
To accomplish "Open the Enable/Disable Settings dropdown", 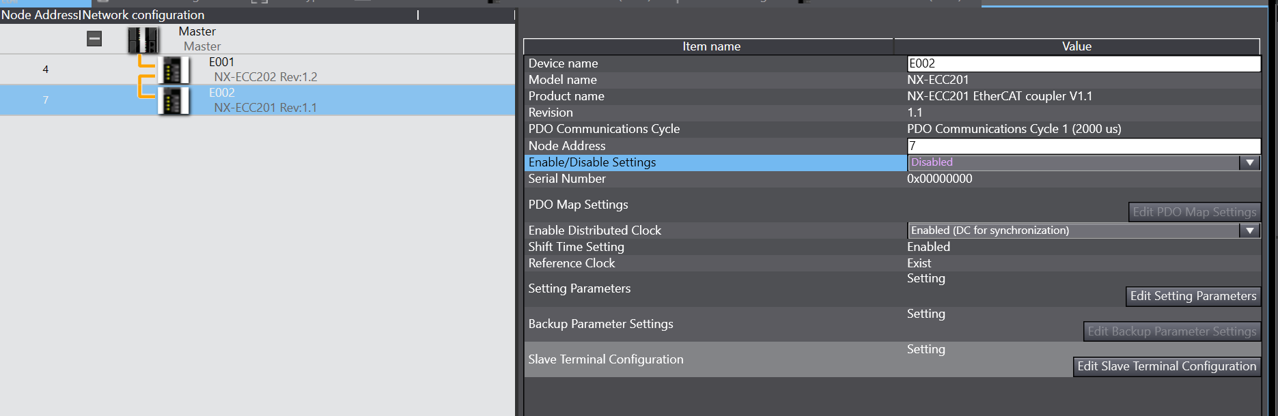I will [x=1249, y=162].
